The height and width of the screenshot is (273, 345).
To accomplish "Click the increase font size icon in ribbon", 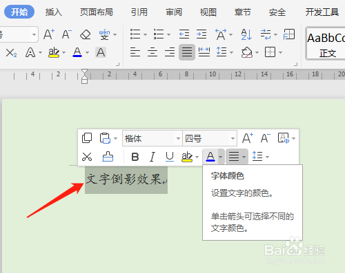I will click(x=49, y=34).
